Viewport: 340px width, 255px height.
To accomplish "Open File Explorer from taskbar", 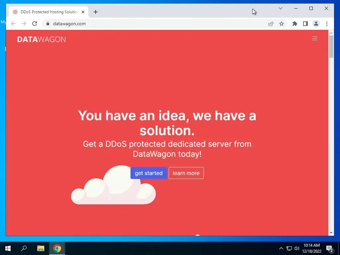I will pos(41,248).
